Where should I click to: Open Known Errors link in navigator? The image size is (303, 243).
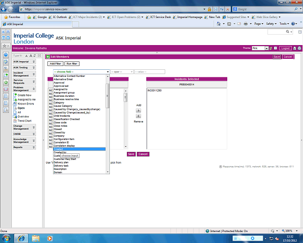point(26,103)
